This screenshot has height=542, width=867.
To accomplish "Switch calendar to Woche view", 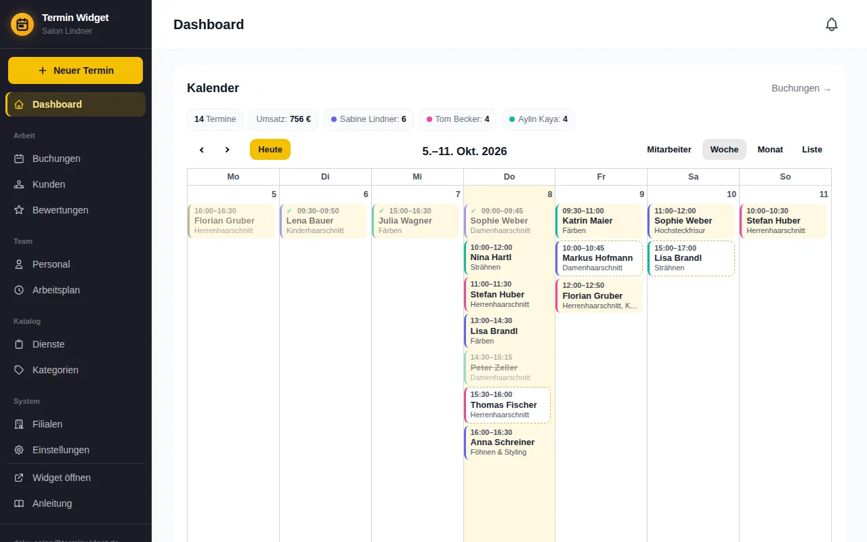I will 724,150.
